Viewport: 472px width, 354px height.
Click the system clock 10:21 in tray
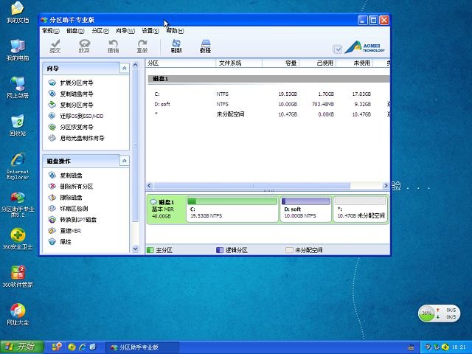coord(459,347)
